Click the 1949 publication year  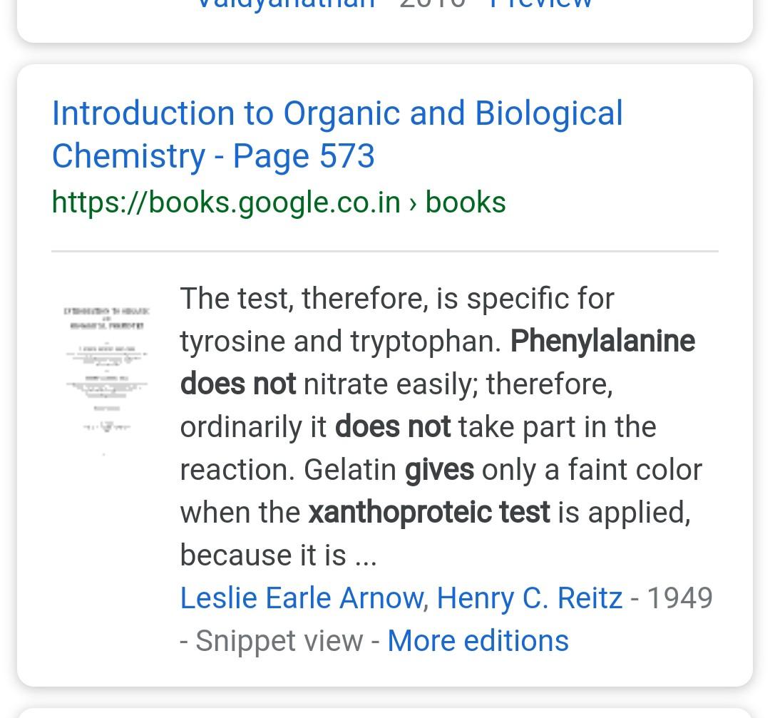pos(679,598)
